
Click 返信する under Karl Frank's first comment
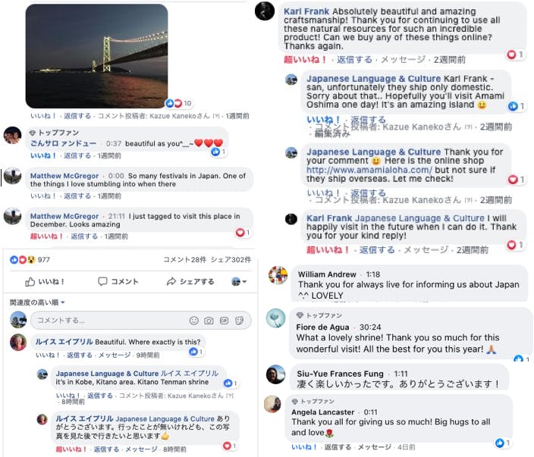pos(354,59)
